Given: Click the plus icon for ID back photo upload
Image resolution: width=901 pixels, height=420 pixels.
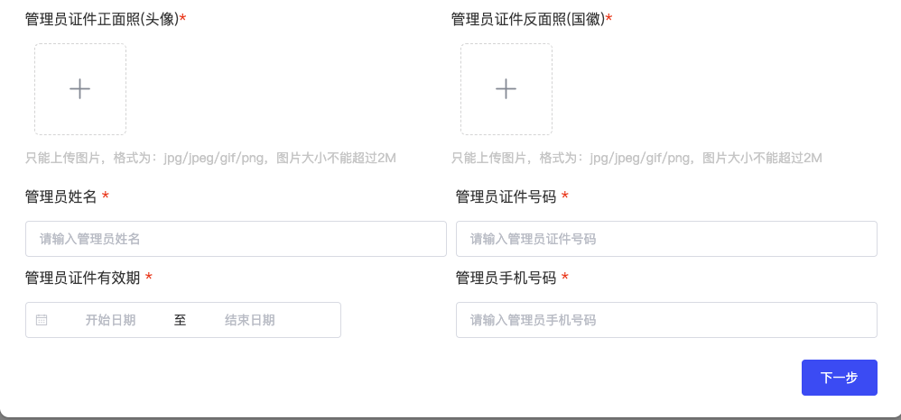Looking at the screenshot, I should coord(506,89).
